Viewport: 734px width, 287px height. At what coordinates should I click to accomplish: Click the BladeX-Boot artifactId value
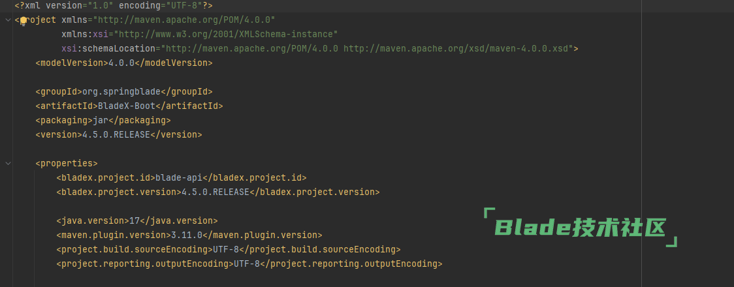click(x=127, y=106)
